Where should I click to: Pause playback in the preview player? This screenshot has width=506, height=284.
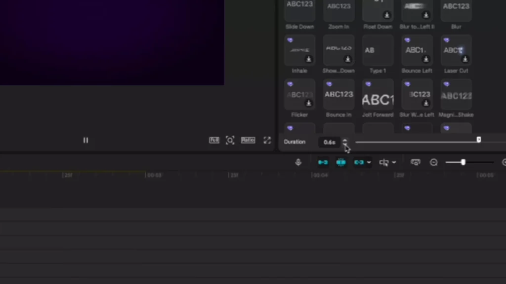(x=85, y=141)
